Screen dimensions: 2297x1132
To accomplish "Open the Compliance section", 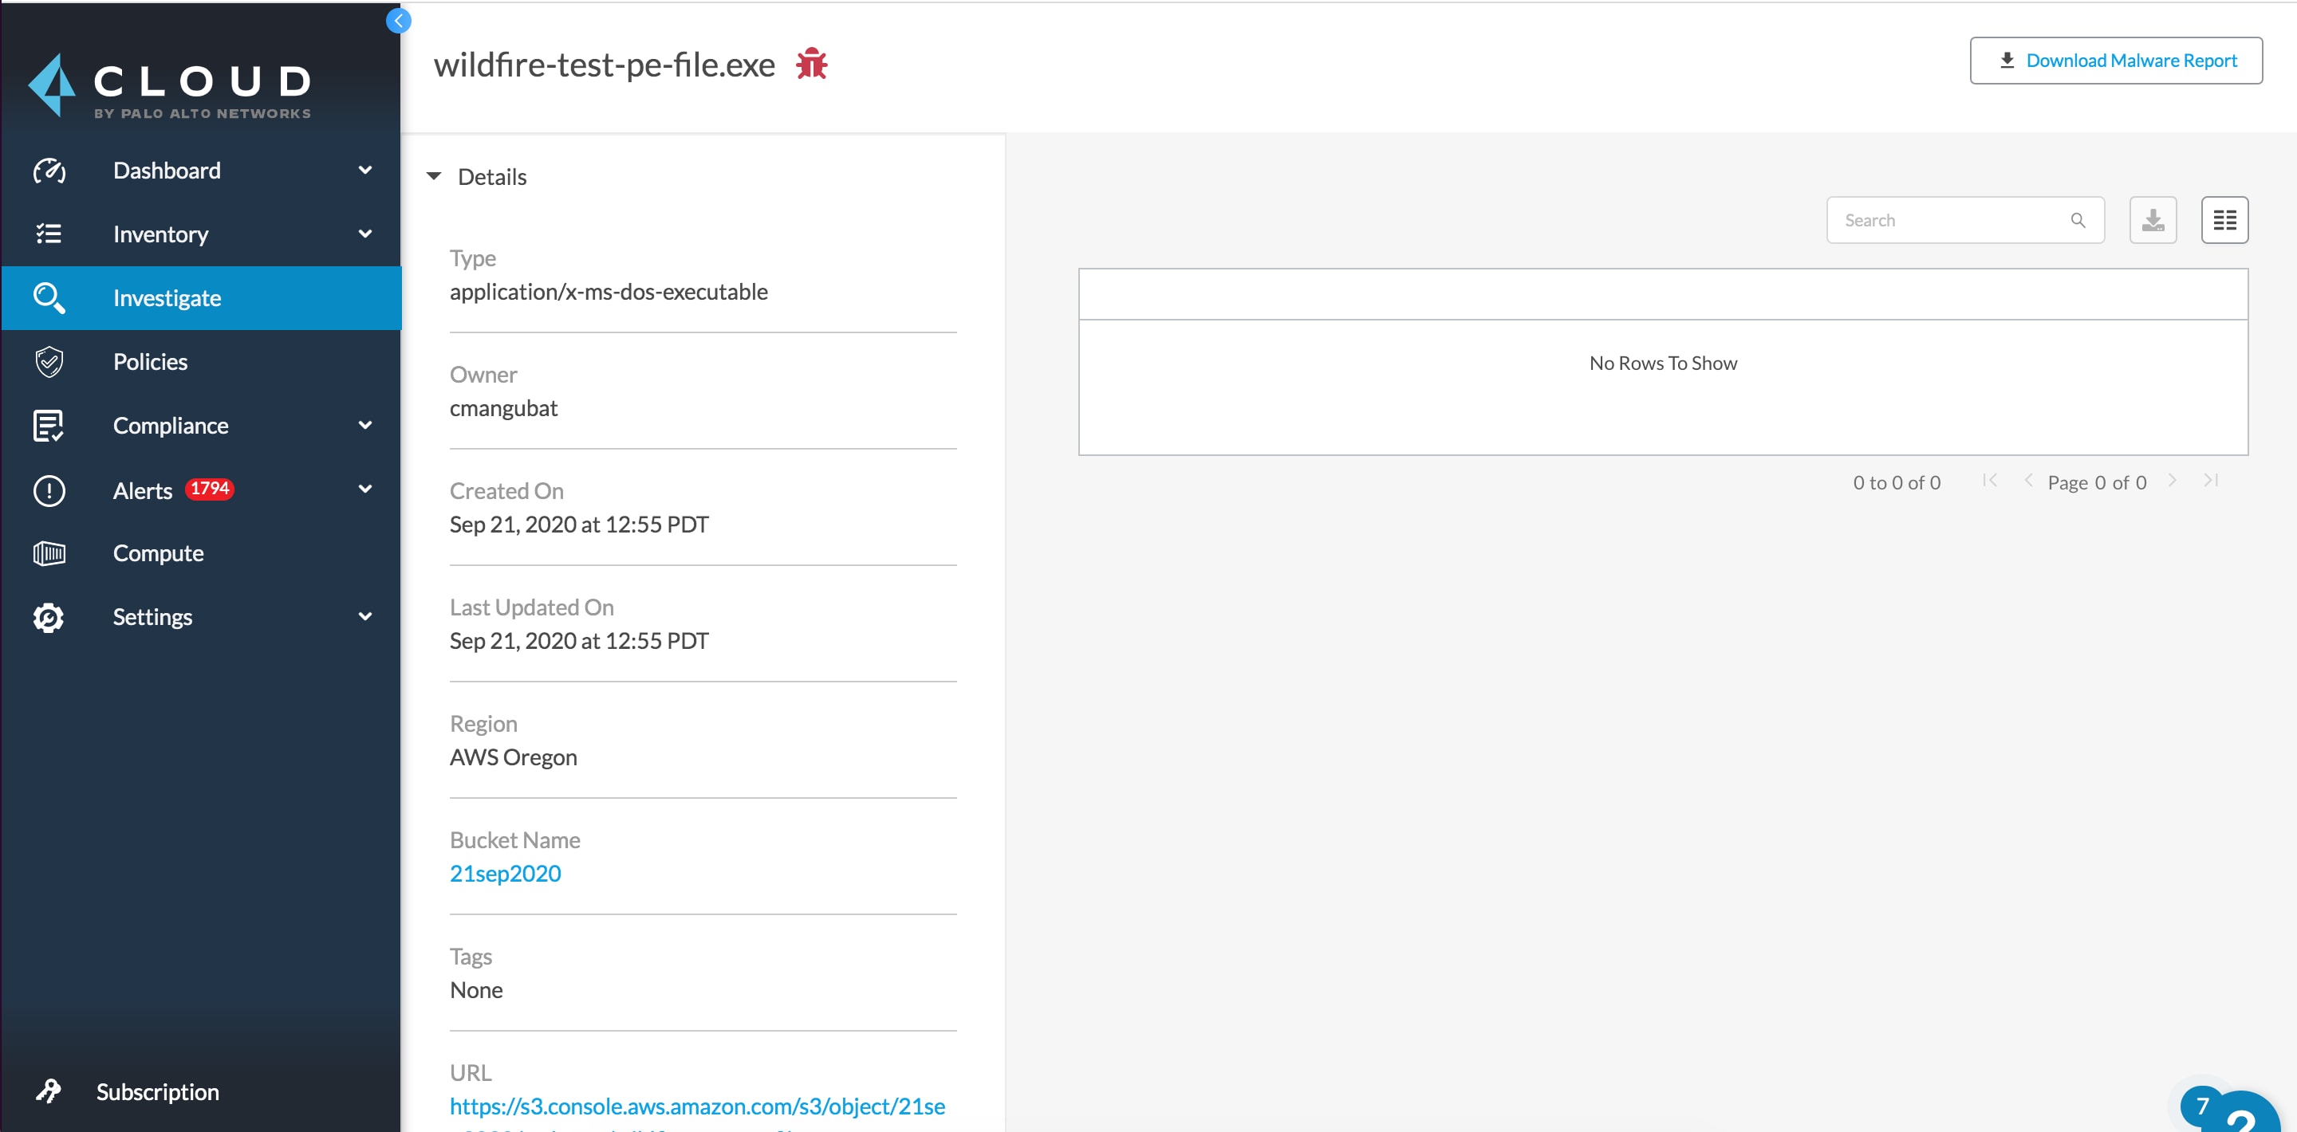I will (171, 425).
